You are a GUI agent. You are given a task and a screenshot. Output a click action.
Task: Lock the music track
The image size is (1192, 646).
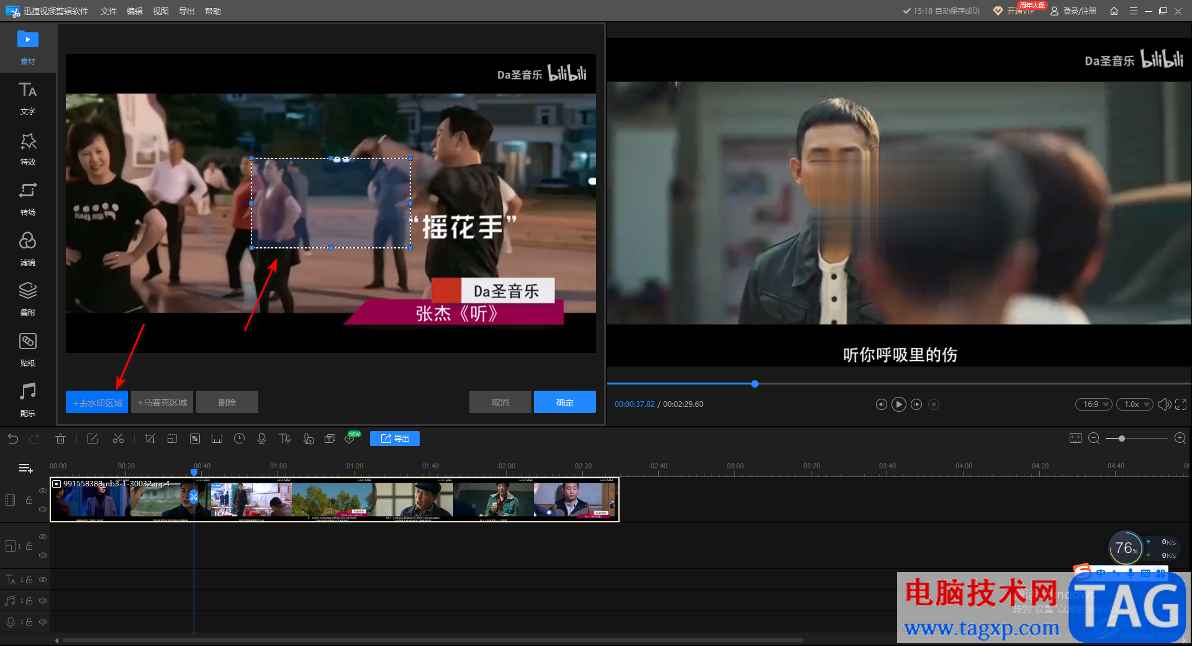pyautogui.click(x=29, y=601)
